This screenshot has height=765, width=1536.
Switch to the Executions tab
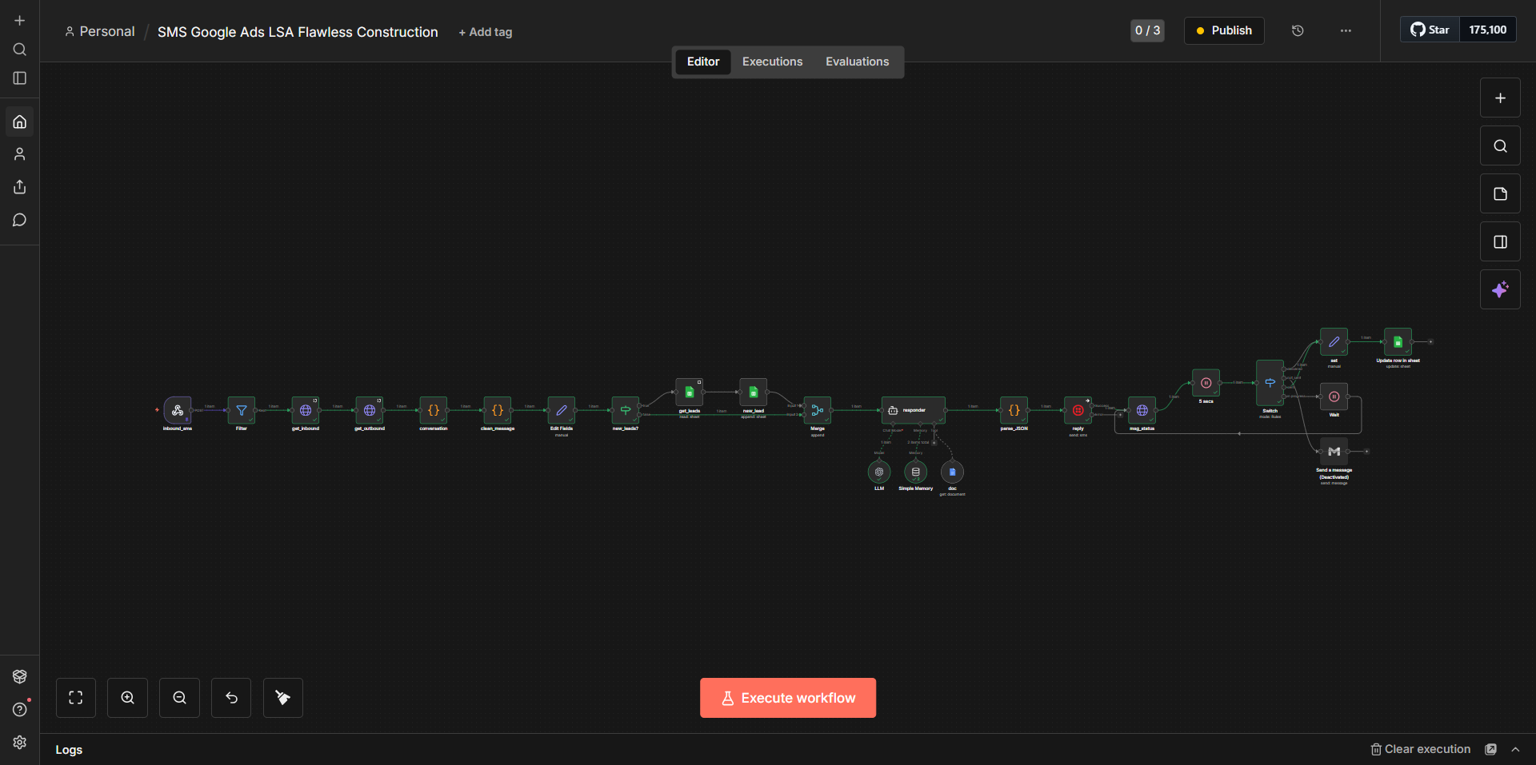coord(771,61)
